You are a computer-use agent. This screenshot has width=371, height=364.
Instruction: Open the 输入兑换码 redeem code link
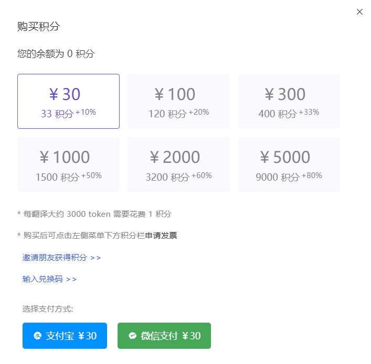coord(49,279)
